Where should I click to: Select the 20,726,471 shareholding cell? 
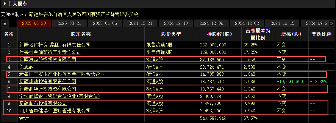coord(212,67)
